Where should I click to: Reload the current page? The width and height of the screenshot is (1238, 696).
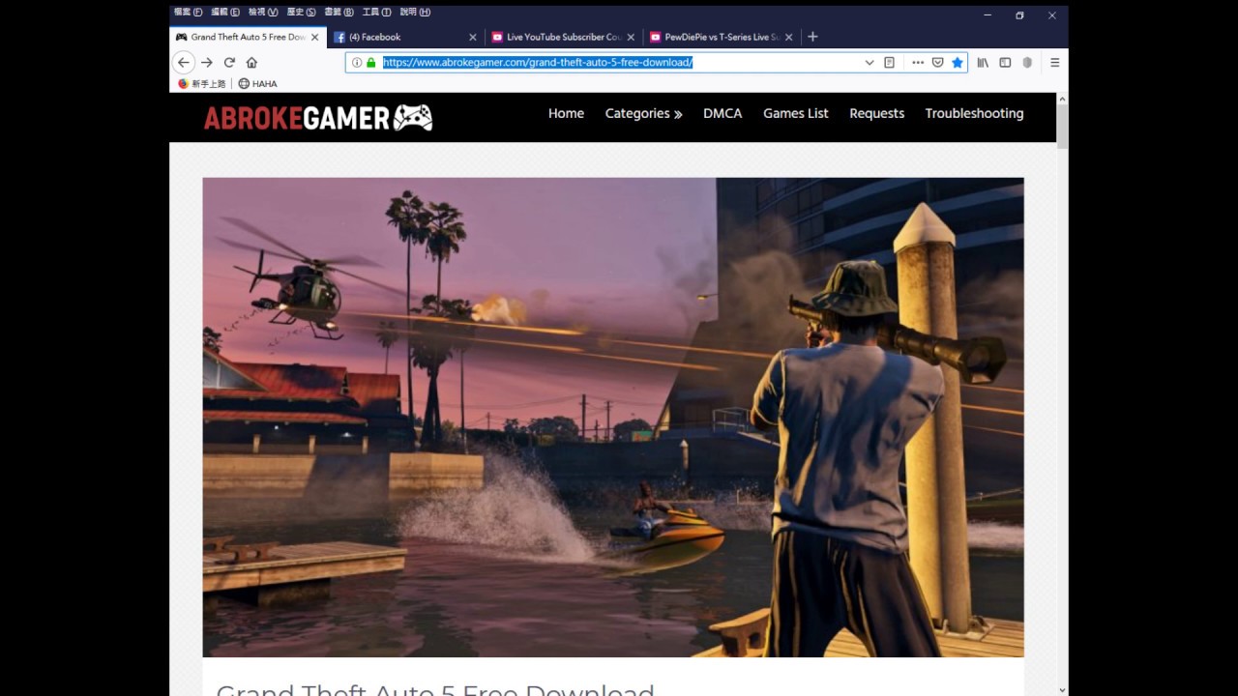(229, 62)
